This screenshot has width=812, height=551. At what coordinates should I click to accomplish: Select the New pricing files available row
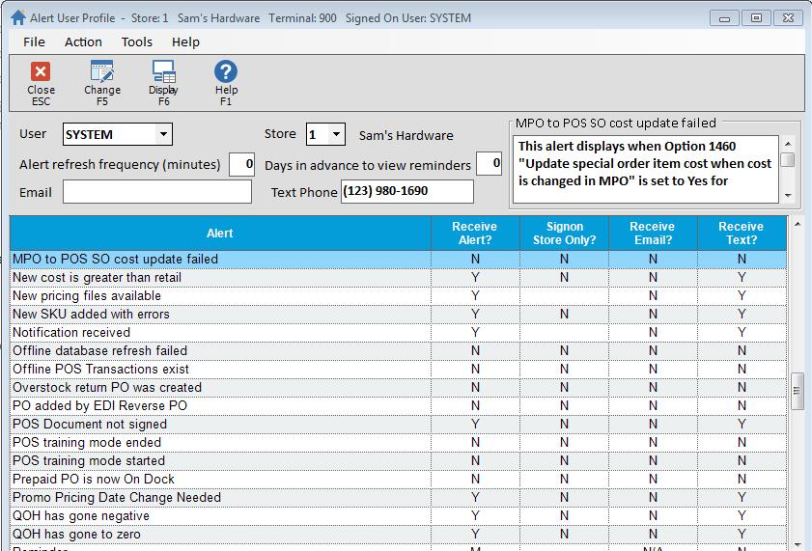pos(219,296)
